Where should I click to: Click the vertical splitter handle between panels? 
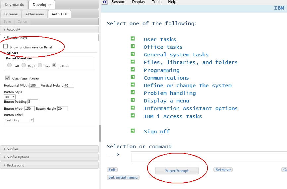tap(100, 133)
